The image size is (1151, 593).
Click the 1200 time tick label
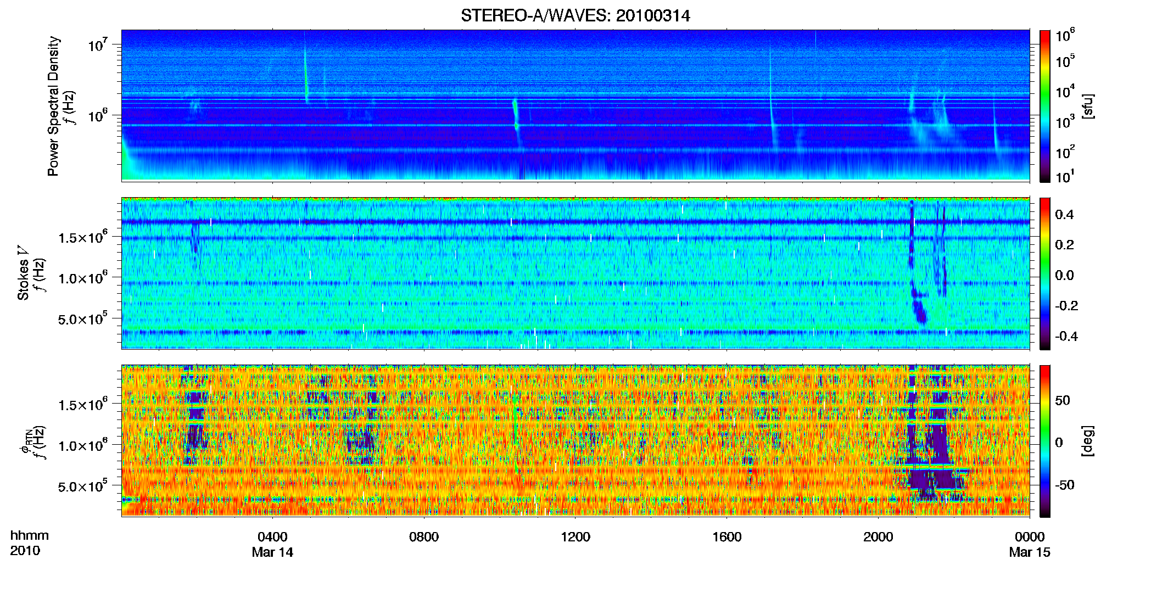[x=575, y=536]
